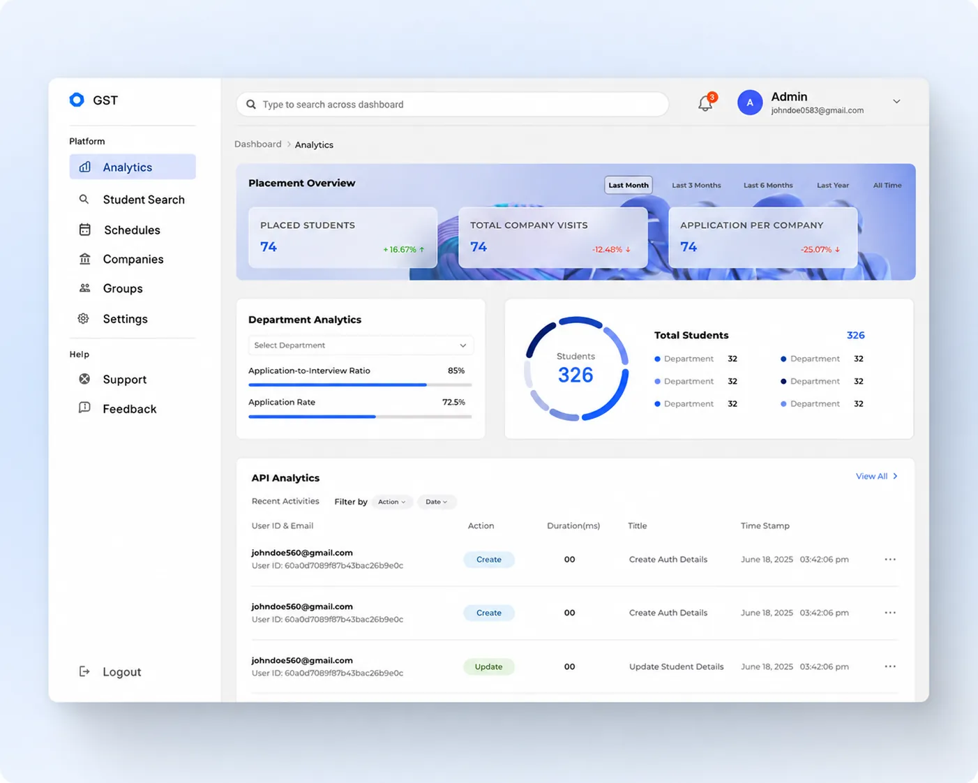This screenshot has width=978, height=783.
Task: Click the Settings gear icon
Action: click(84, 318)
